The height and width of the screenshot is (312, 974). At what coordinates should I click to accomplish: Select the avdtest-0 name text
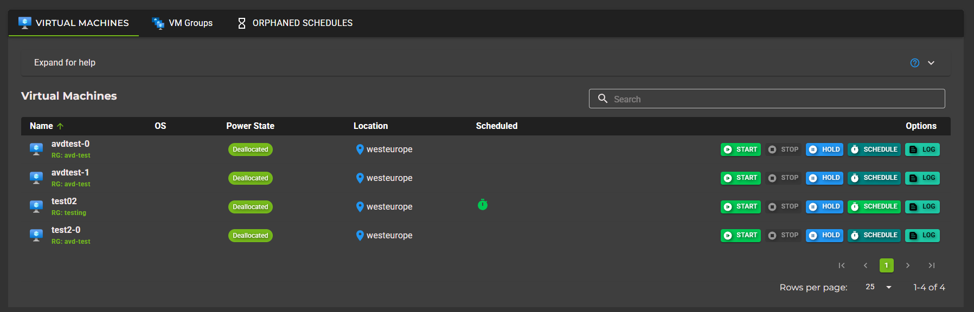[x=71, y=144]
